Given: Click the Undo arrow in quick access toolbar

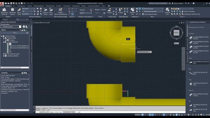Looking at the screenshot, I should [25, 3].
